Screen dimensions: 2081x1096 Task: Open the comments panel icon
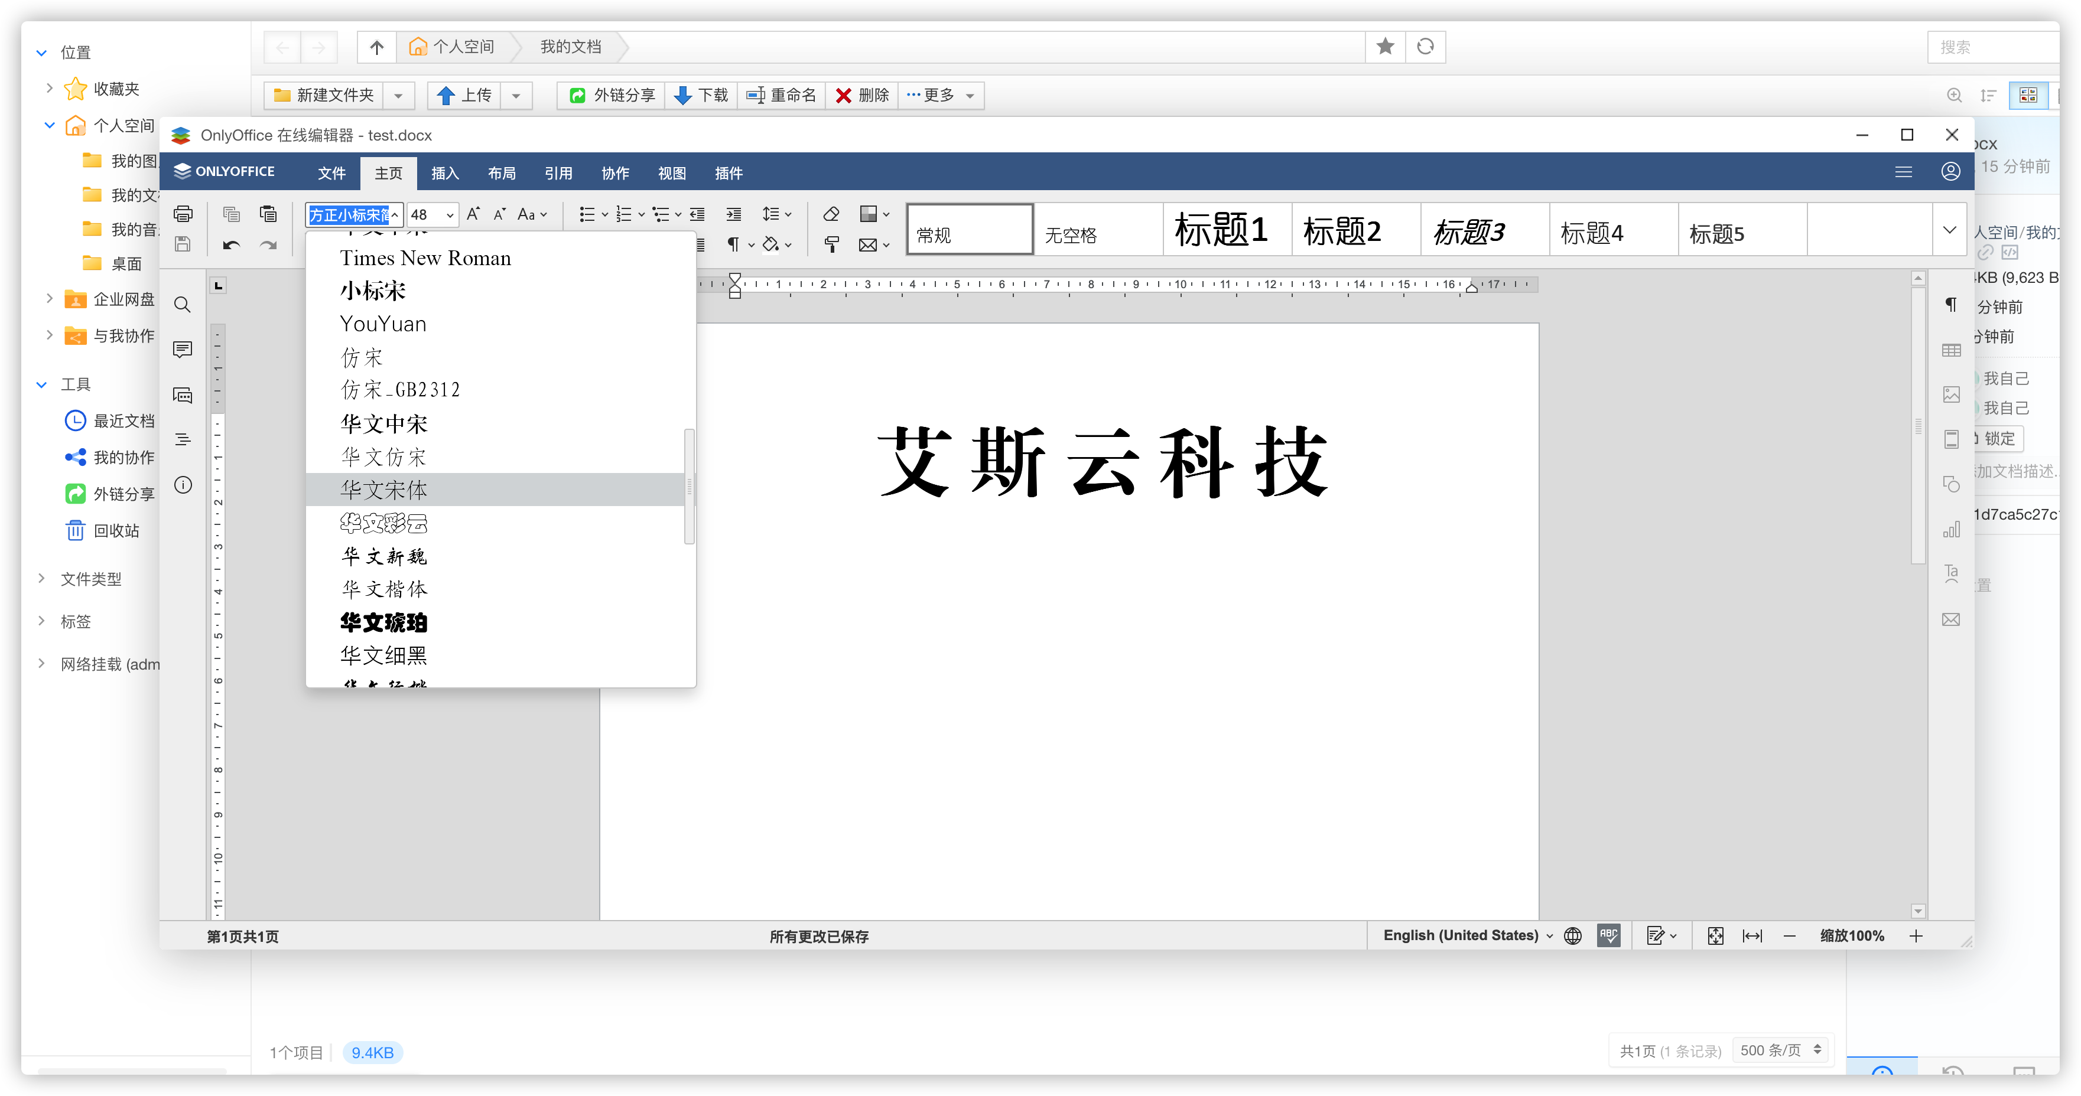183,349
